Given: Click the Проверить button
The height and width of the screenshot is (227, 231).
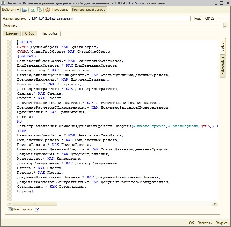Looking at the screenshot, I should point(60,10).
